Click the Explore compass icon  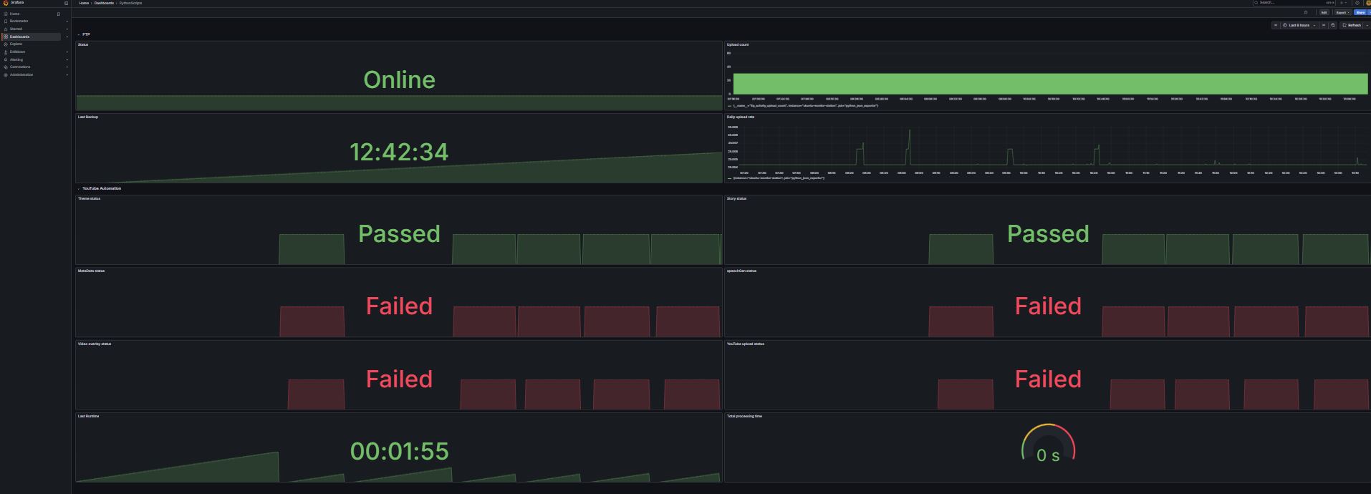[6, 44]
